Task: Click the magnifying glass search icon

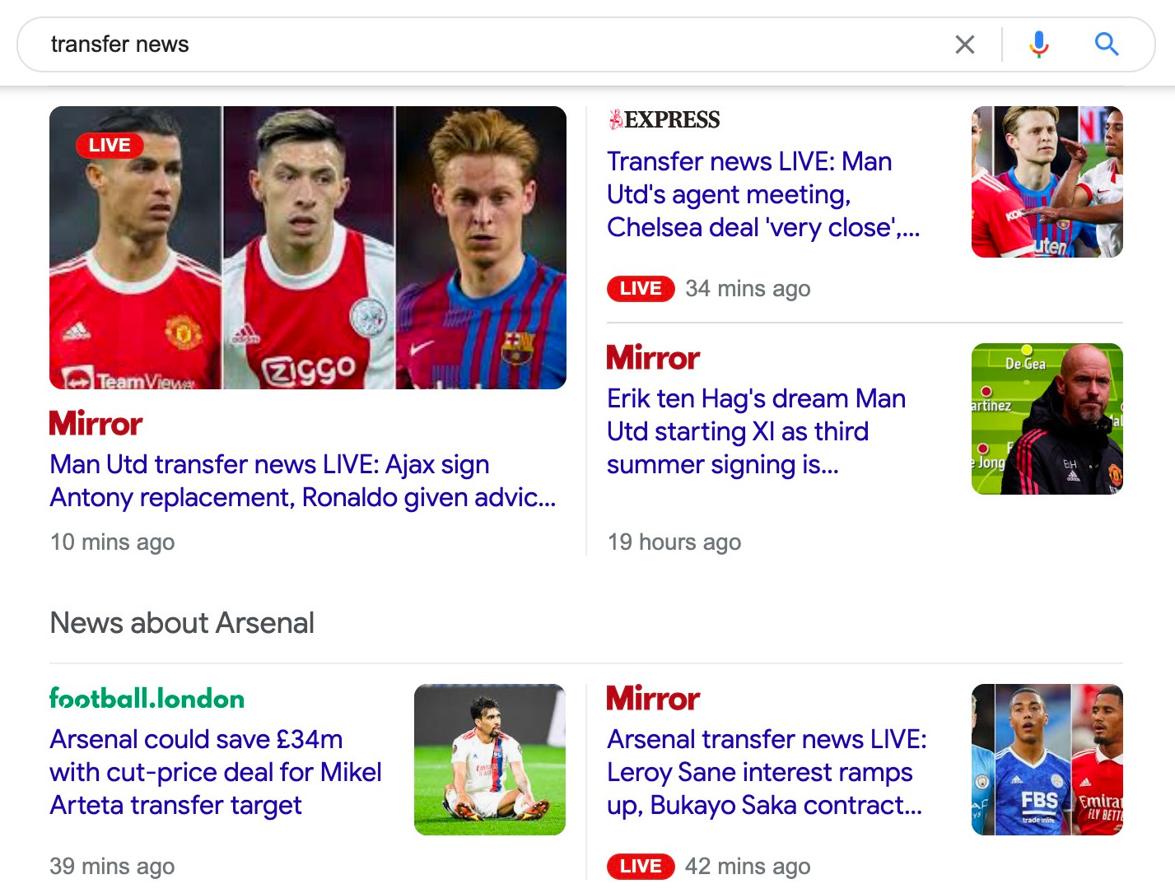Action: click(x=1106, y=44)
